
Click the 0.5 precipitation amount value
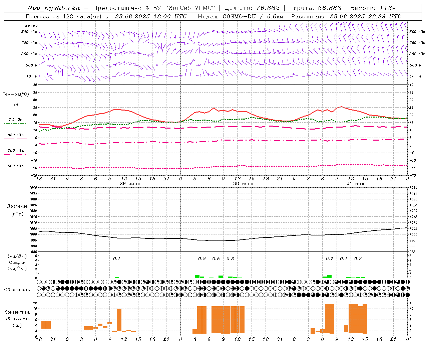tap(216, 259)
